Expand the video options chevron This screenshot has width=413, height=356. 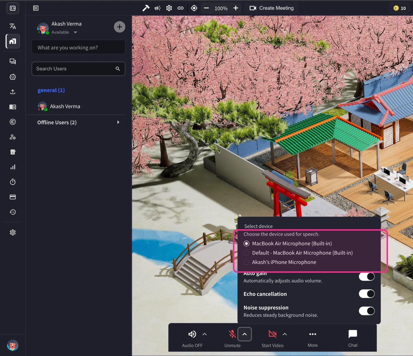click(x=285, y=334)
